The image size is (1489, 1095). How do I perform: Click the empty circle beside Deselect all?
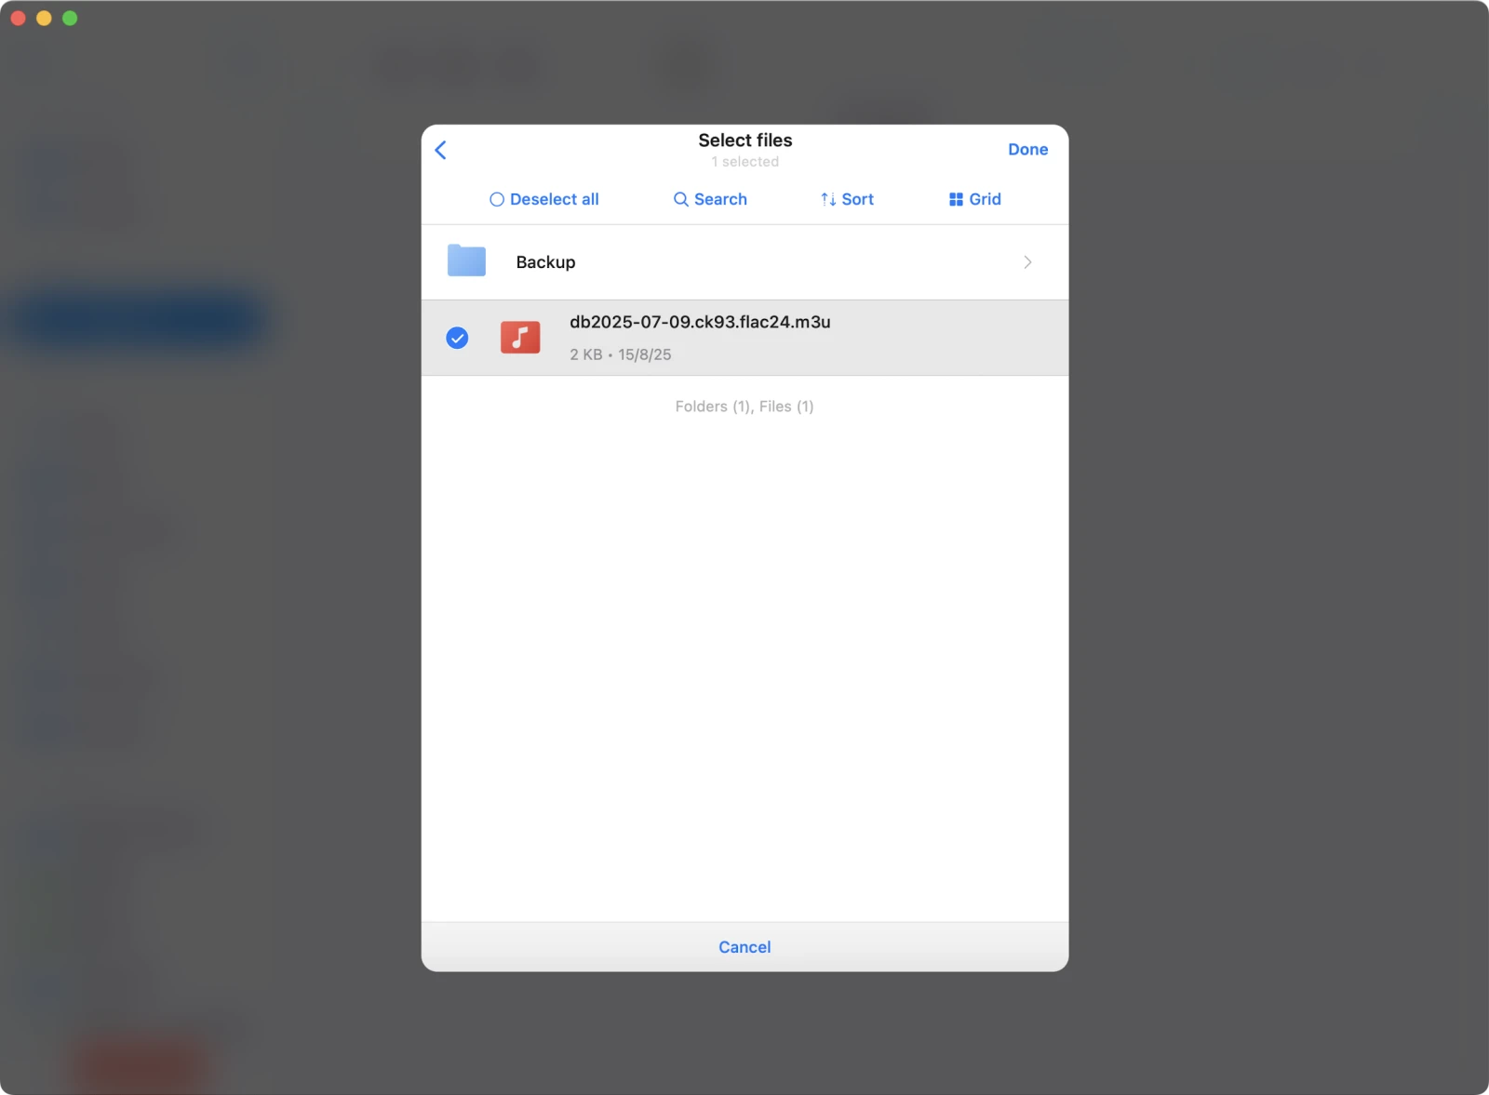[497, 199]
